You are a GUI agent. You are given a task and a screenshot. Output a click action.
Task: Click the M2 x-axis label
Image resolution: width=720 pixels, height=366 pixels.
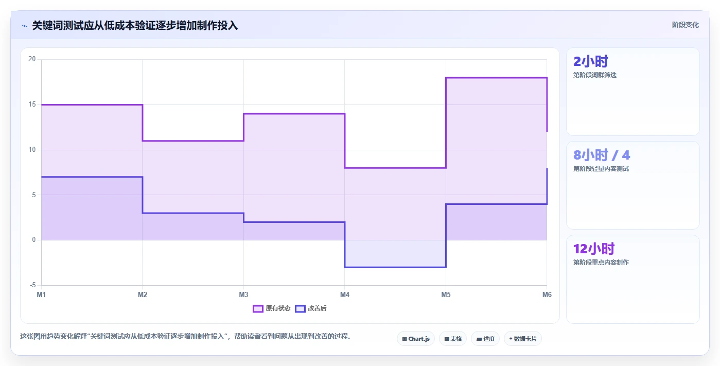[x=143, y=295]
